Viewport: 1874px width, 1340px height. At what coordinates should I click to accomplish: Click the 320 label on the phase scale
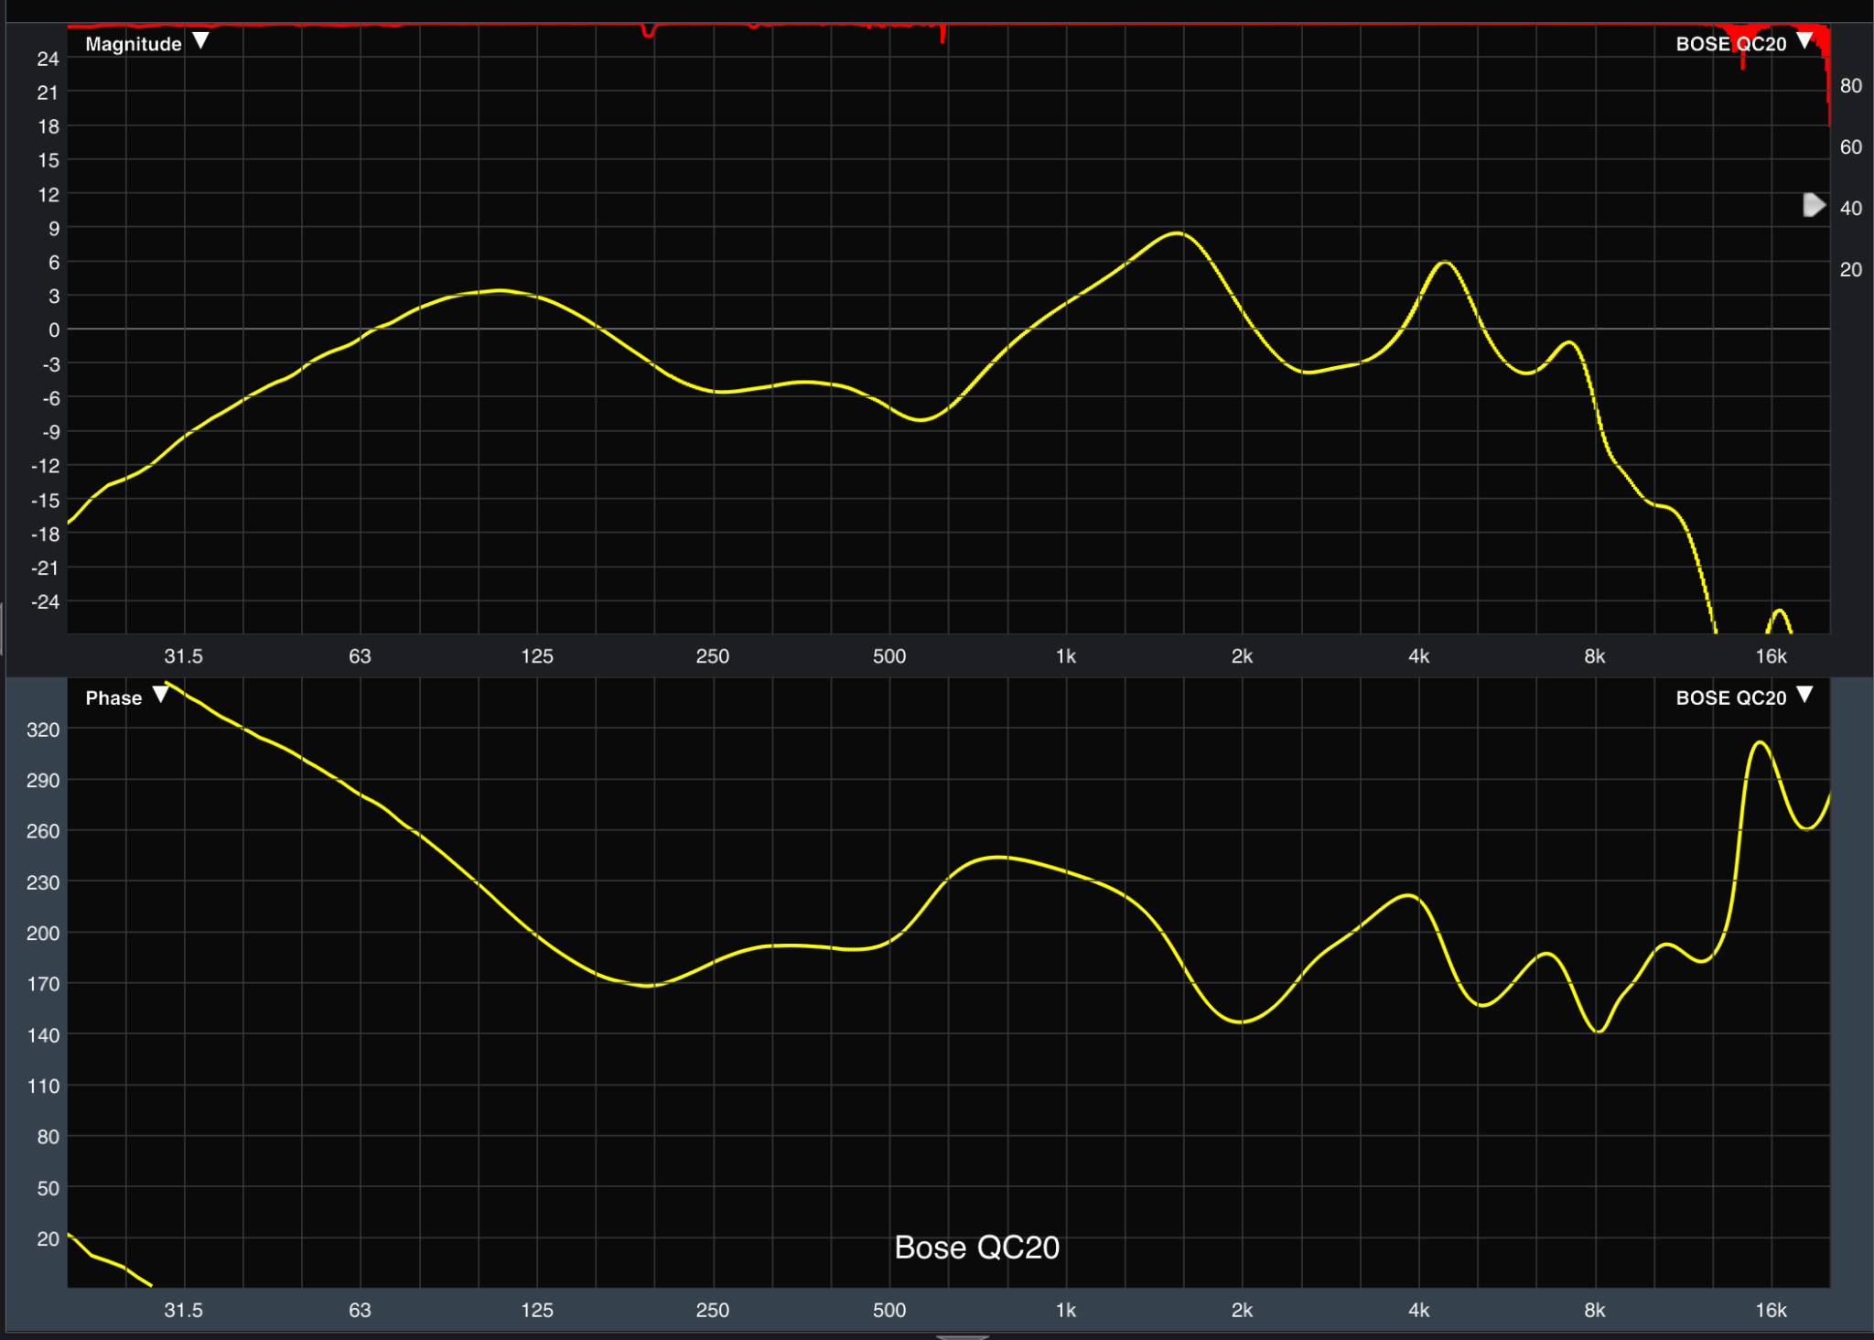[43, 729]
